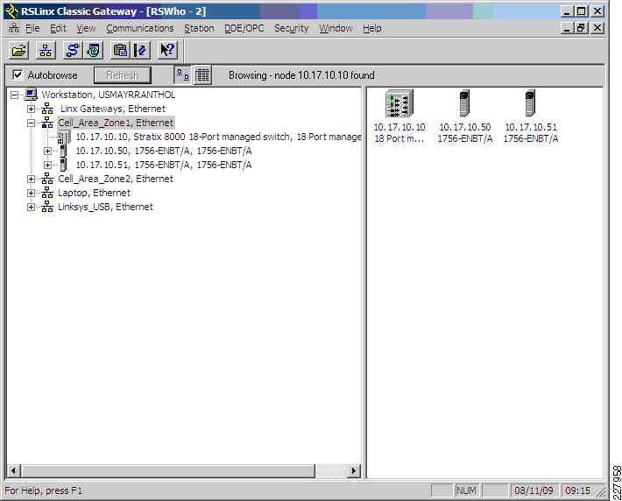Open the Station menu
The height and width of the screenshot is (501, 622).
coord(199,28)
